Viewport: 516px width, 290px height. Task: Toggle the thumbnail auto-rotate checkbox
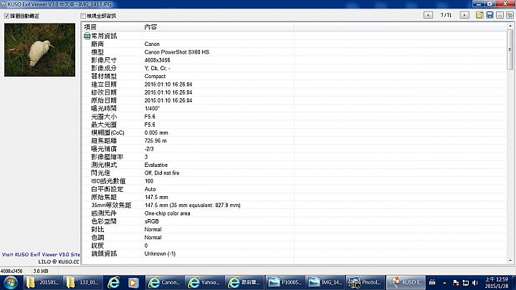click(x=6, y=16)
